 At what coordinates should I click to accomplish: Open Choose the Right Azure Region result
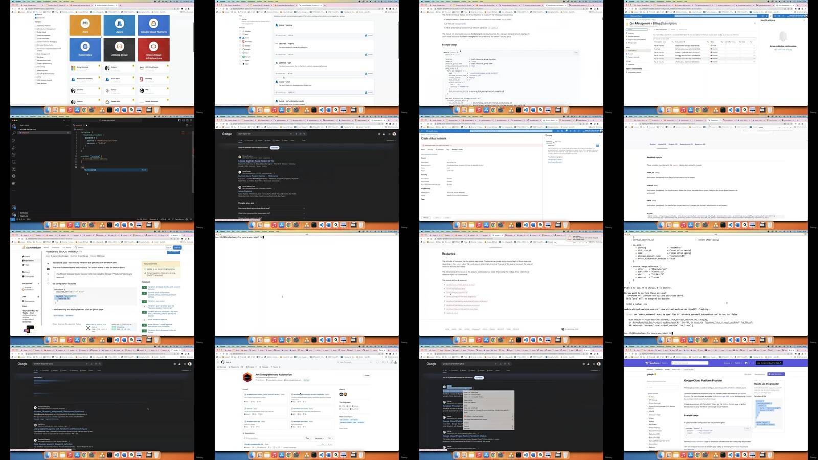pyautogui.click(x=256, y=161)
